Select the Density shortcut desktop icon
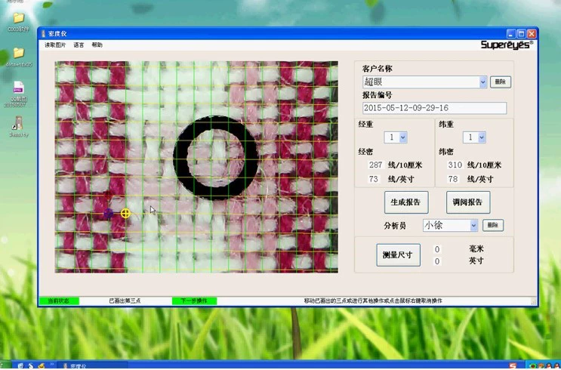Image resolution: width=561 pixels, height=370 pixels. click(18, 126)
